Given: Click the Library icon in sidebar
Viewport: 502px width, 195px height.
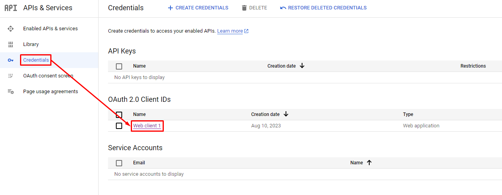Looking at the screenshot, I should 11,44.
